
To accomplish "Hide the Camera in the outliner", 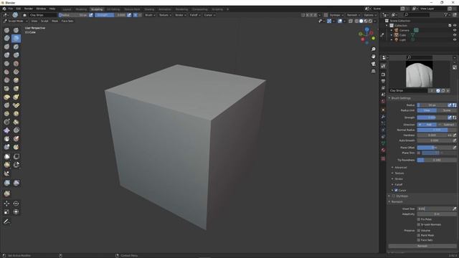I will pyautogui.click(x=455, y=30).
